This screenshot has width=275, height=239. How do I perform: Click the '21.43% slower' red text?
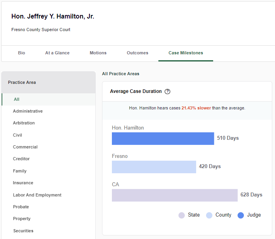[196, 108]
